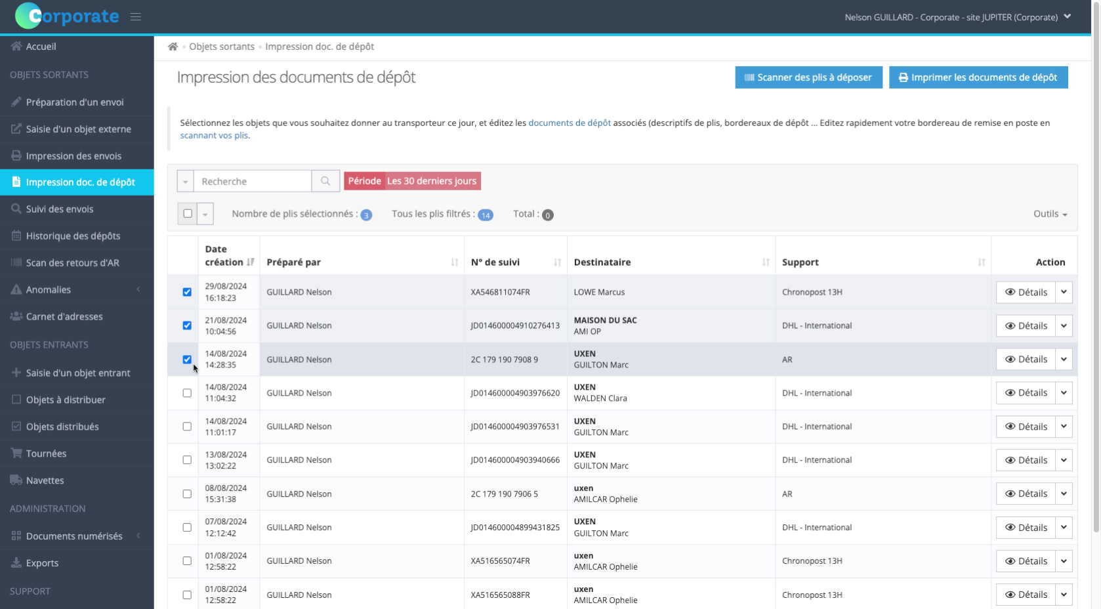Click the document icon for Impression doc. de dépôt
1101x609 pixels.
click(x=16, y=182)
